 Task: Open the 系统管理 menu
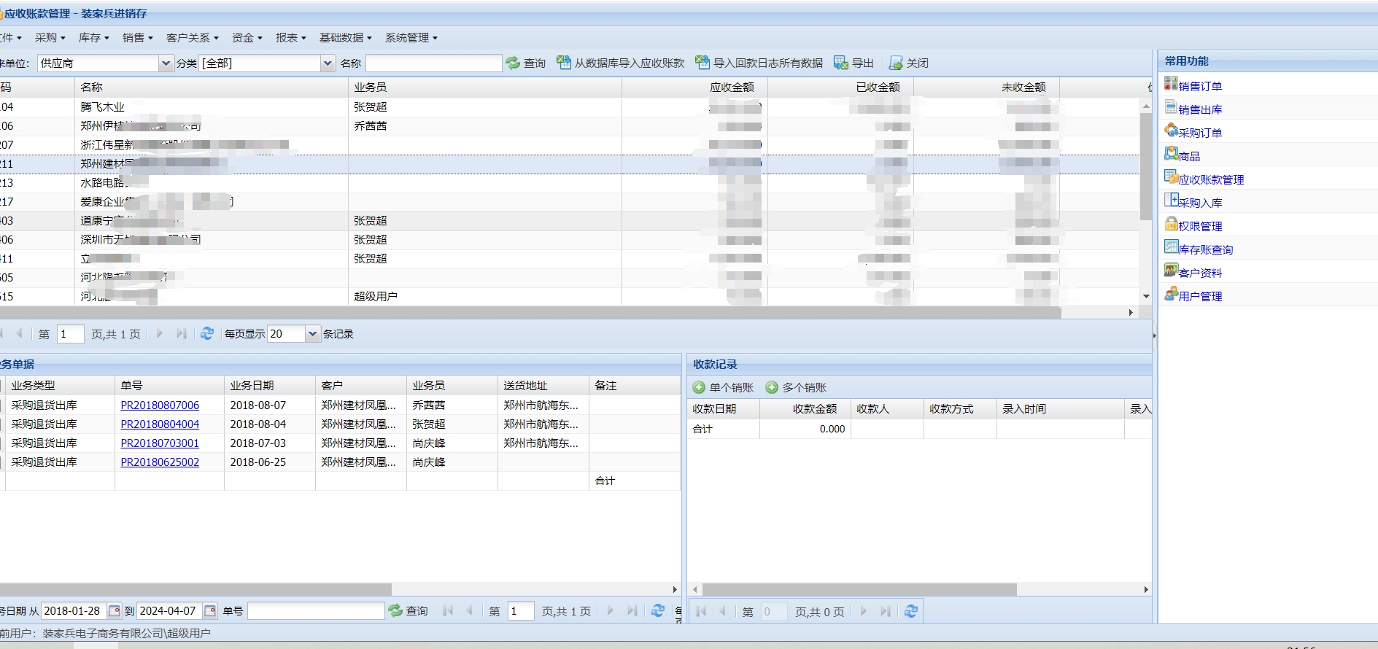[x=411, y=37]
